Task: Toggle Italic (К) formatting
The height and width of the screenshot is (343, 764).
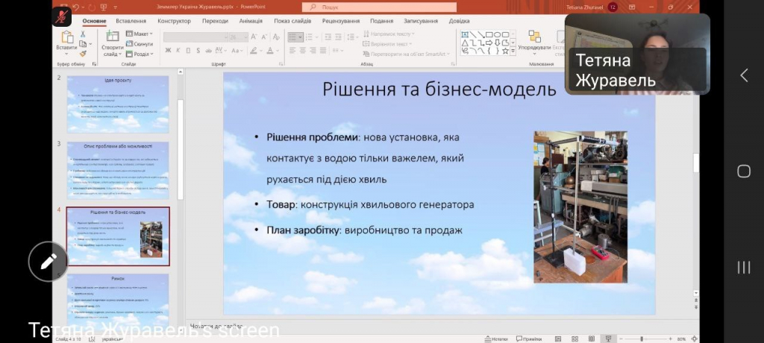Action: coord(179,51)
